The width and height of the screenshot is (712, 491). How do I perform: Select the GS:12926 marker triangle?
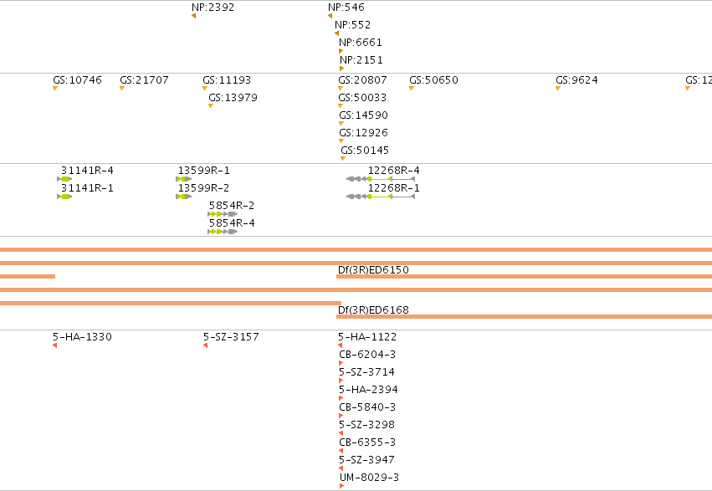click(x=341, y=141)
